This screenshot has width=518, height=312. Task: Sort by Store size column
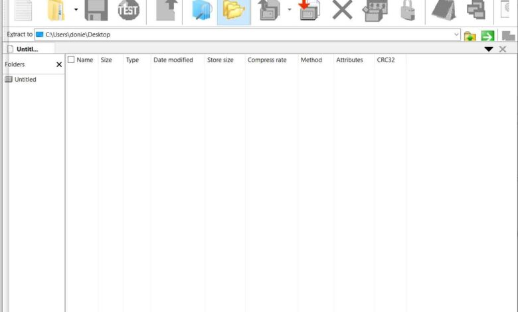tap(220, 60)
